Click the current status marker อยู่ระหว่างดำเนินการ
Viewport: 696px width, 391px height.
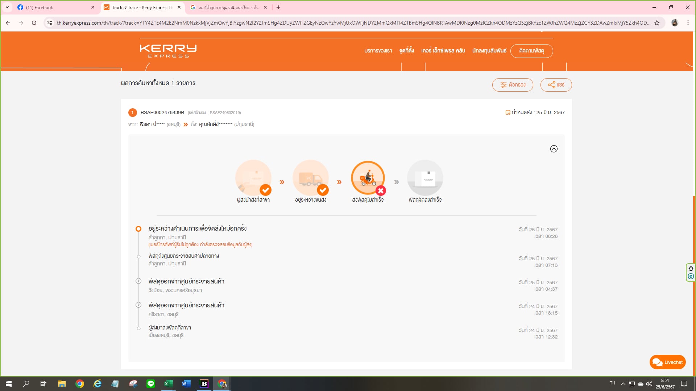[138, 229]
